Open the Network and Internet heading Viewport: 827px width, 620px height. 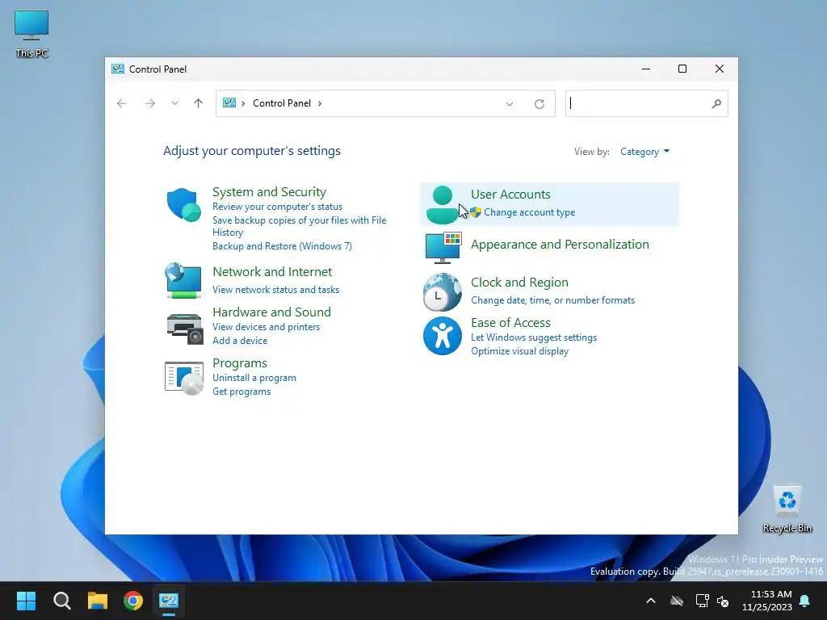coord(272,271)
